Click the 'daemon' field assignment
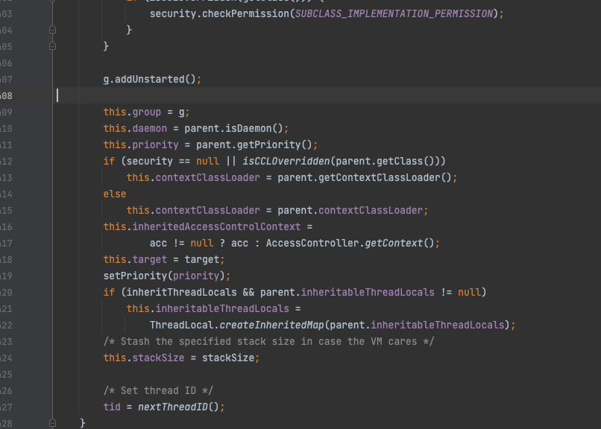The image size is (601, 429). [x=149, y=129]
